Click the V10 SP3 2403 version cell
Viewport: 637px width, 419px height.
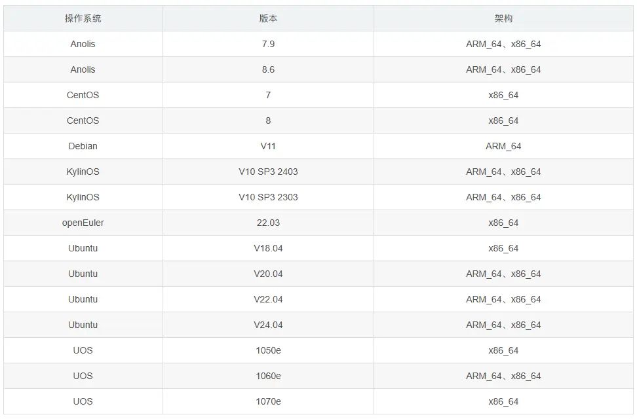click(268, 172)
